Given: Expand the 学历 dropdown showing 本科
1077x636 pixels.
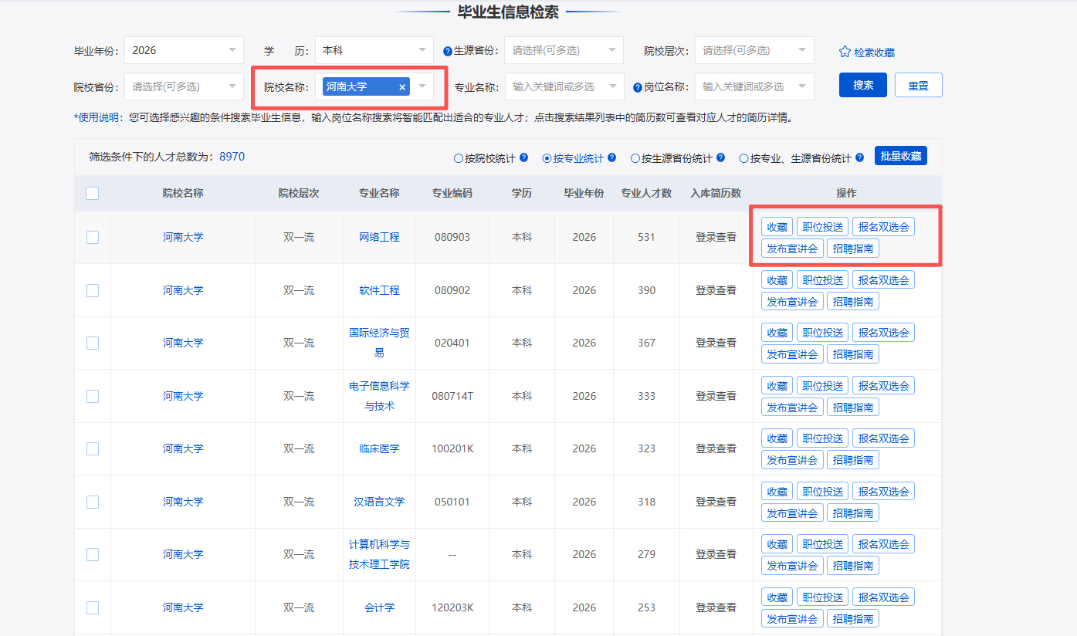Looking at the screenshot, I should 374,50.
